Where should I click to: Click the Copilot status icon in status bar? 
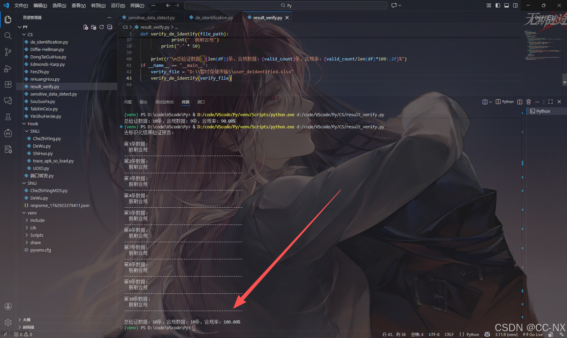(x=487, y=334)
